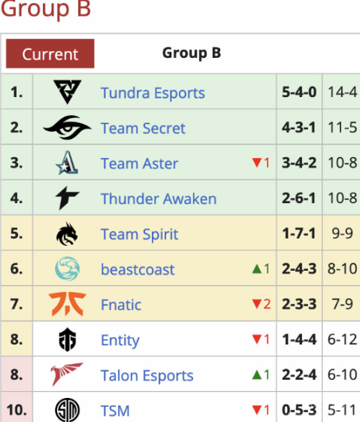Screen dimensions: 360x422
Task: Click the Tundra Esports team logo
Action: [x=67, y=92]
